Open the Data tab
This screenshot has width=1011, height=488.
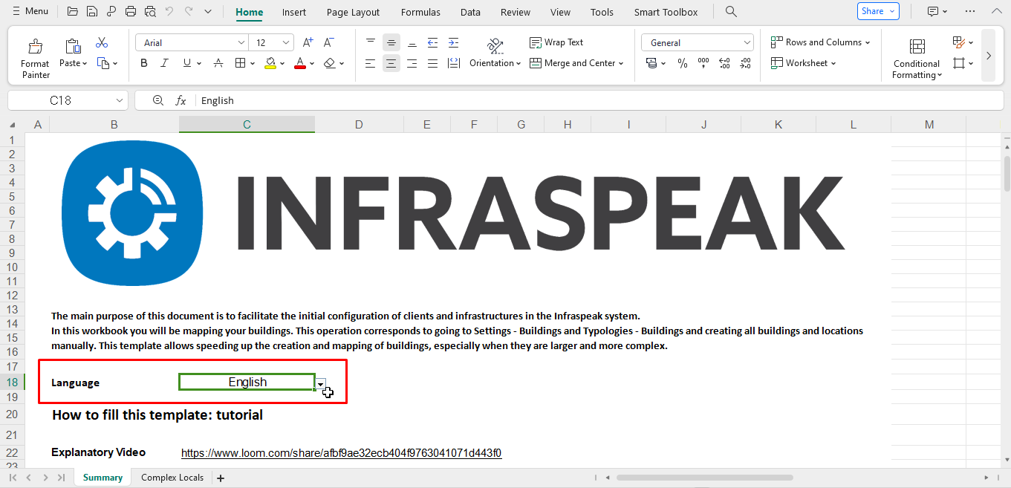click(x=470, y=12)
